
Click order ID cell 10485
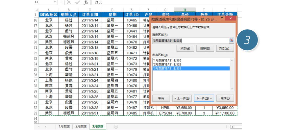132,113
